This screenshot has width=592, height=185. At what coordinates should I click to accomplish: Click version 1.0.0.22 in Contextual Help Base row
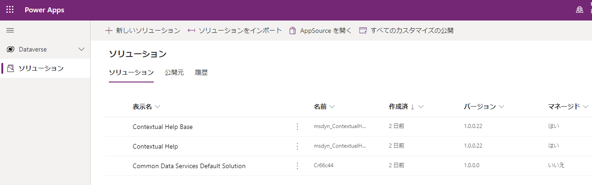pos(473,127)
